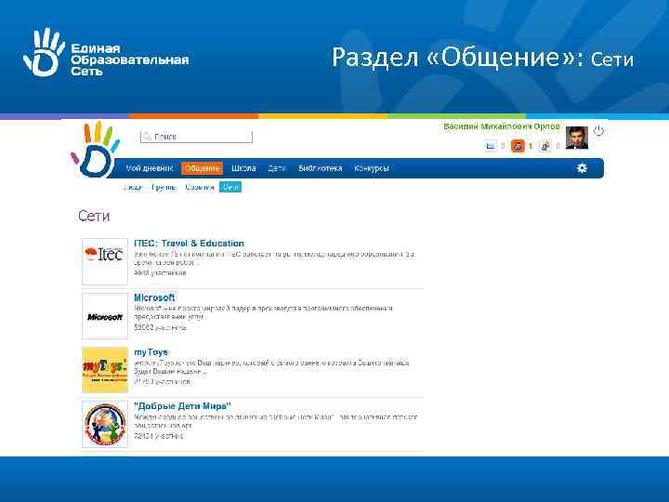
Task: Open the Дети menu item
Action: coord(277,168)
